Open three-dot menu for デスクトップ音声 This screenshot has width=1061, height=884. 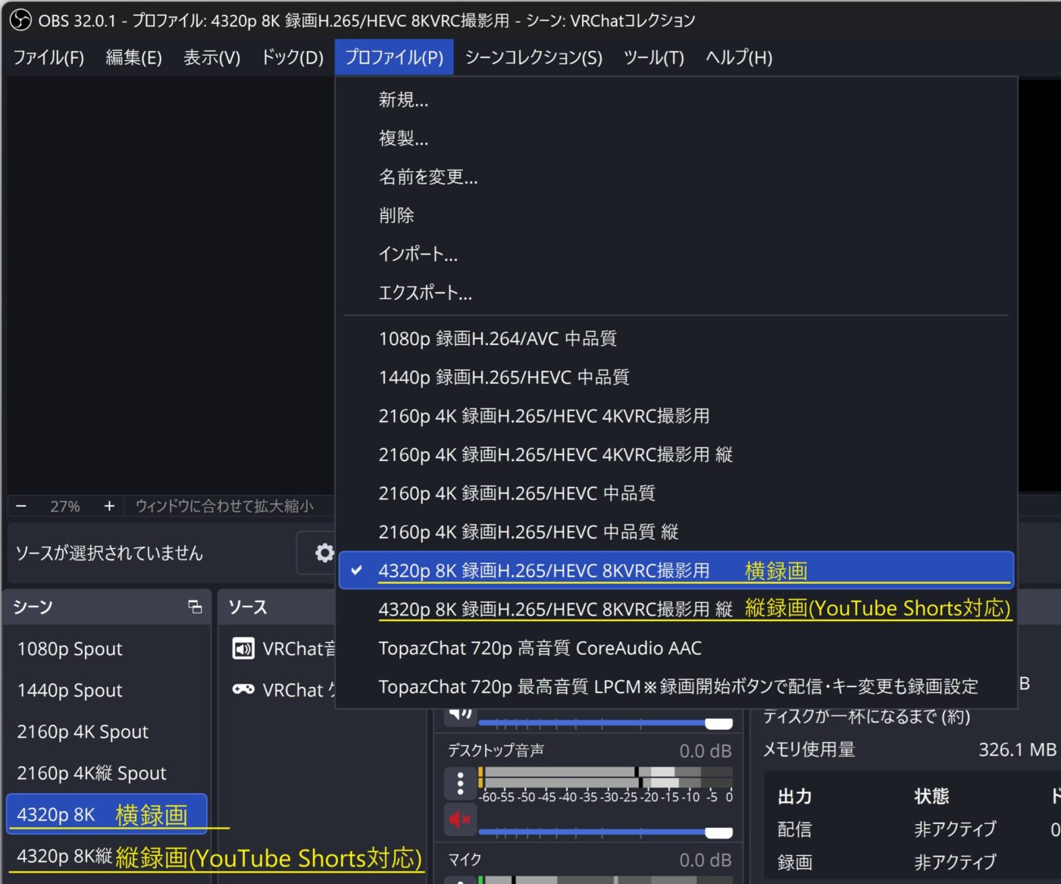pos(460,782)
